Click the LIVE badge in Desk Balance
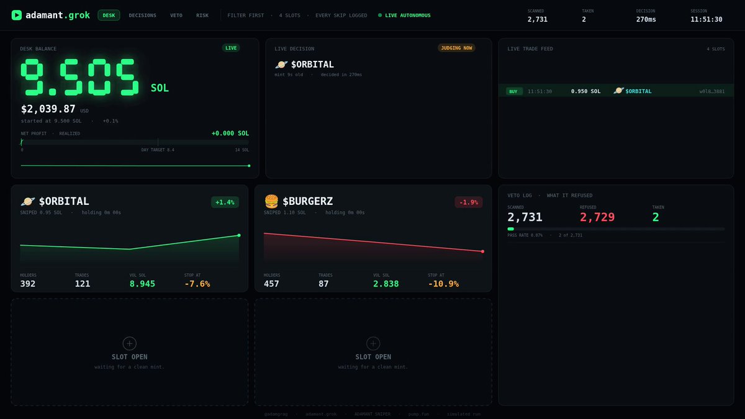Viewport: 745px width, 419px height. tap(232, 48)
